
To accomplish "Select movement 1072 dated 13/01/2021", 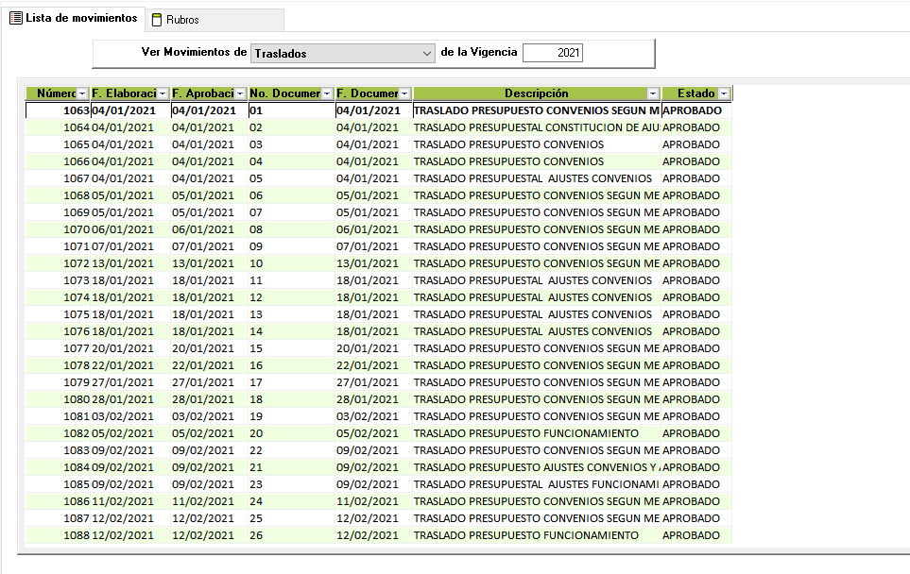I will [76, 263].
